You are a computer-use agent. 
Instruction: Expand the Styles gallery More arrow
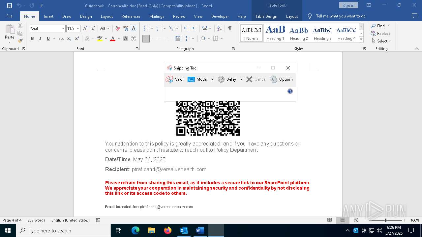[x=361, y=40]
